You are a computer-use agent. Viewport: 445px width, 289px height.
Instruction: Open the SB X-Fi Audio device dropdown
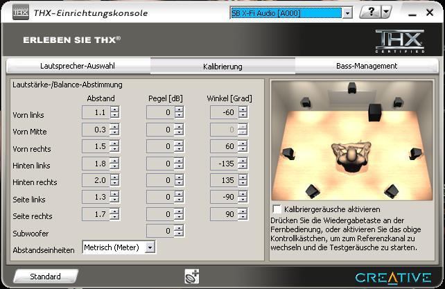click(347, 13)
